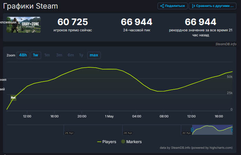Click the 08:00 axis label
Image resolution: width=241 pixels, height=155 pixels.
coord(164,116)
